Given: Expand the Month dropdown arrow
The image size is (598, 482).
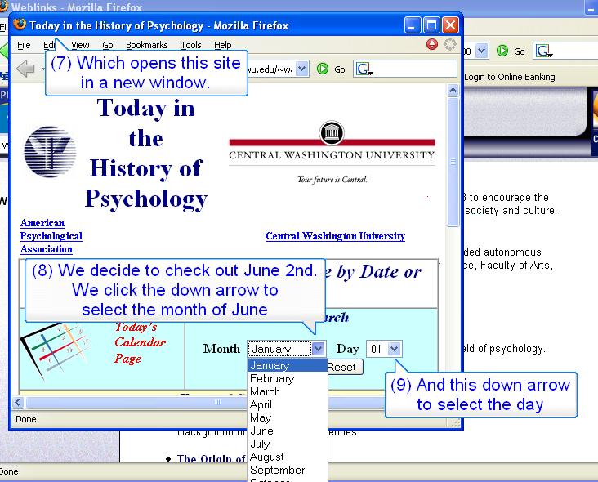Looking at the screenshot, I should click(x=318, y=349).
